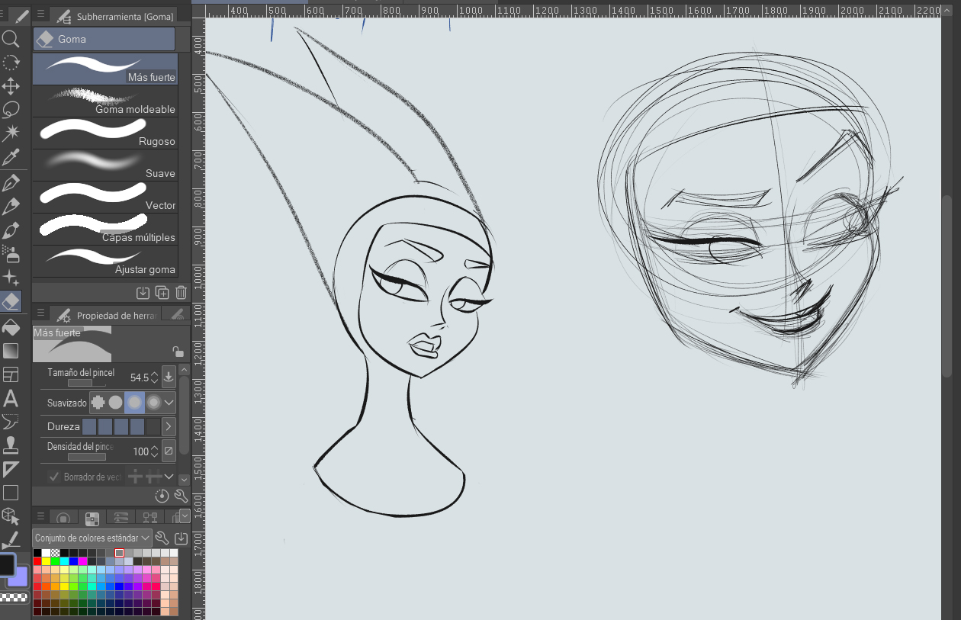
Task: Expand the Dureza settings arrow
Action: pos(169,427)
